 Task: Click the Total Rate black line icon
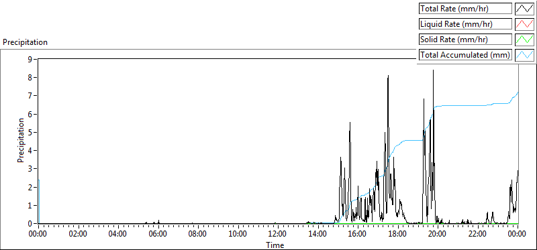(x=524, y=9)
